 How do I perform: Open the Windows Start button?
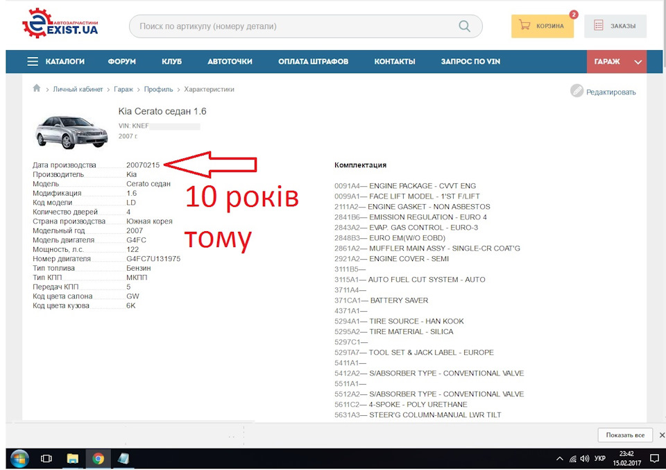point(19,459)
